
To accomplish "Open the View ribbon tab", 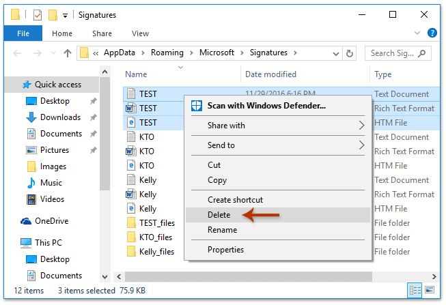I will pyautogui.click(x=140, y=33).
